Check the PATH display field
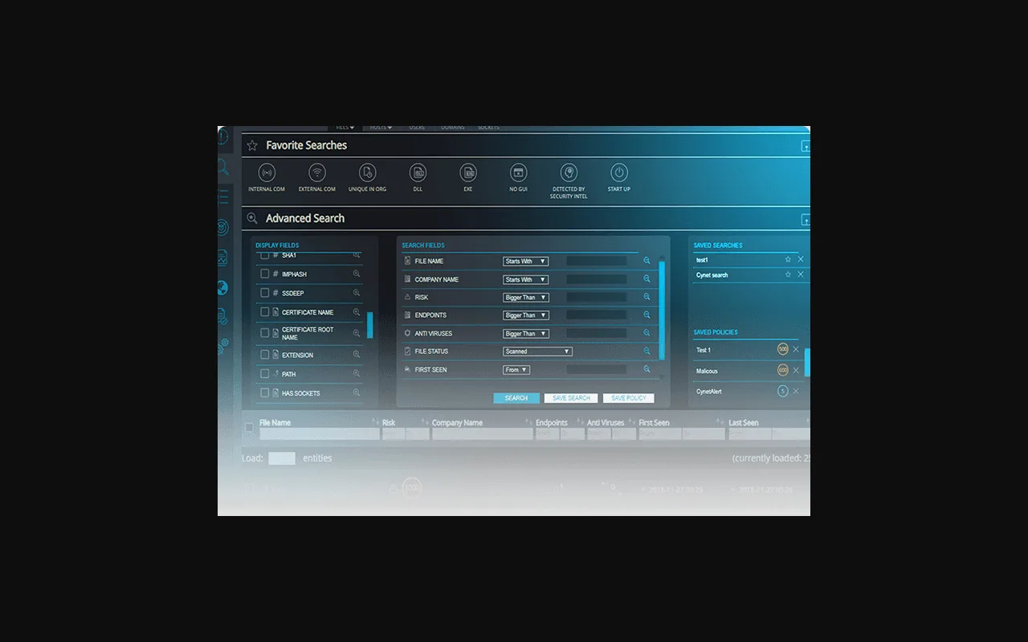The image size is (1028, 642). [265, 374]
